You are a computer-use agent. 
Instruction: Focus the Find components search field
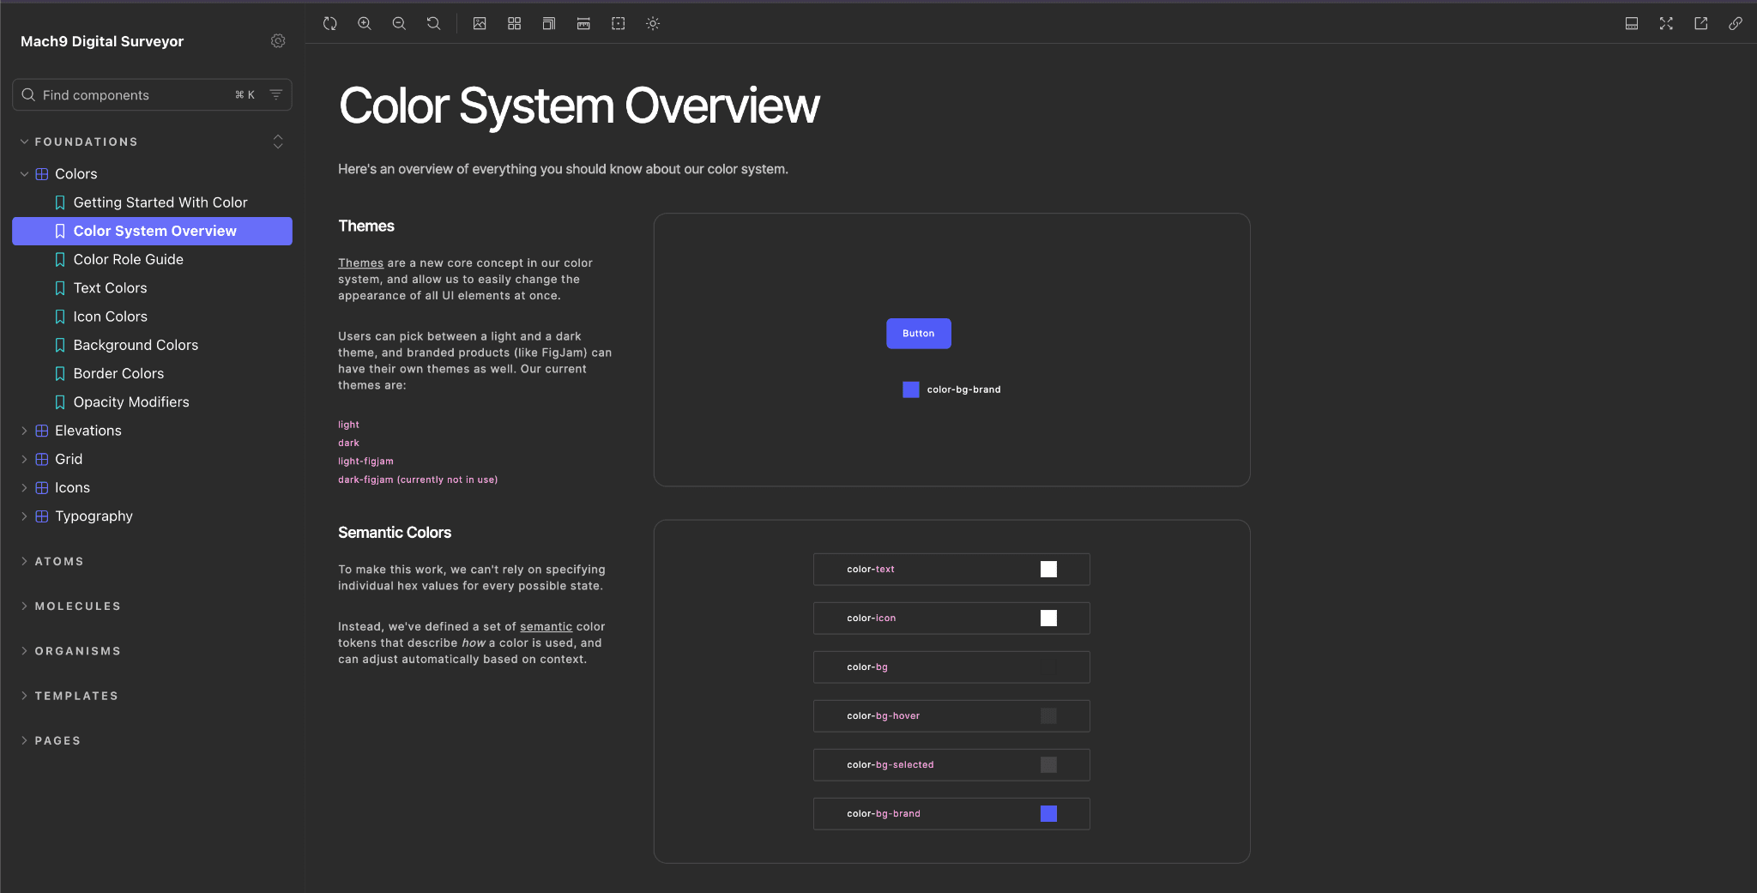(x=152, y=94)
